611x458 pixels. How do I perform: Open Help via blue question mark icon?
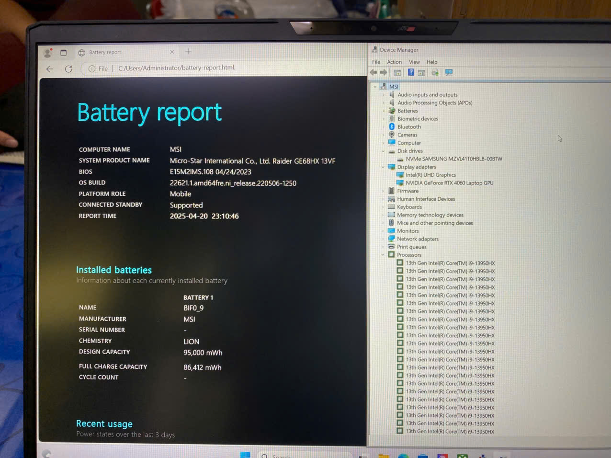(x=411, y=72)
